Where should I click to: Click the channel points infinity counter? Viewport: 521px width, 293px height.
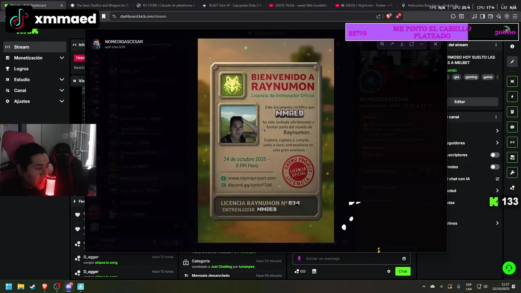tap(300, 271)
